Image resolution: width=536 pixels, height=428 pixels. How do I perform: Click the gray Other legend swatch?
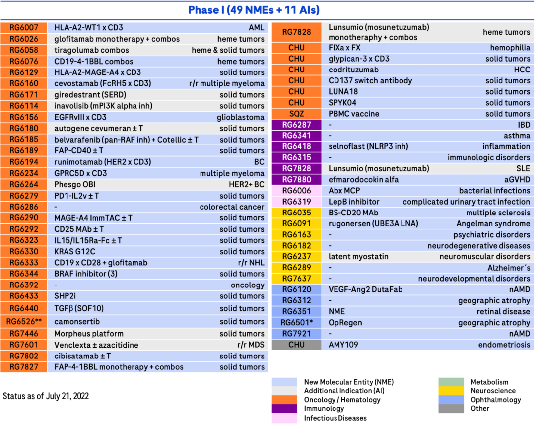tap(451, 409)
